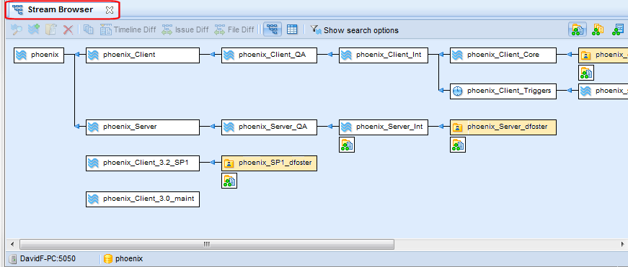The height and width of the screenshot is (267, 628).
Task: Toggle the graphical tree view mode
Action: pyautogui.click(x=273, y=30)
